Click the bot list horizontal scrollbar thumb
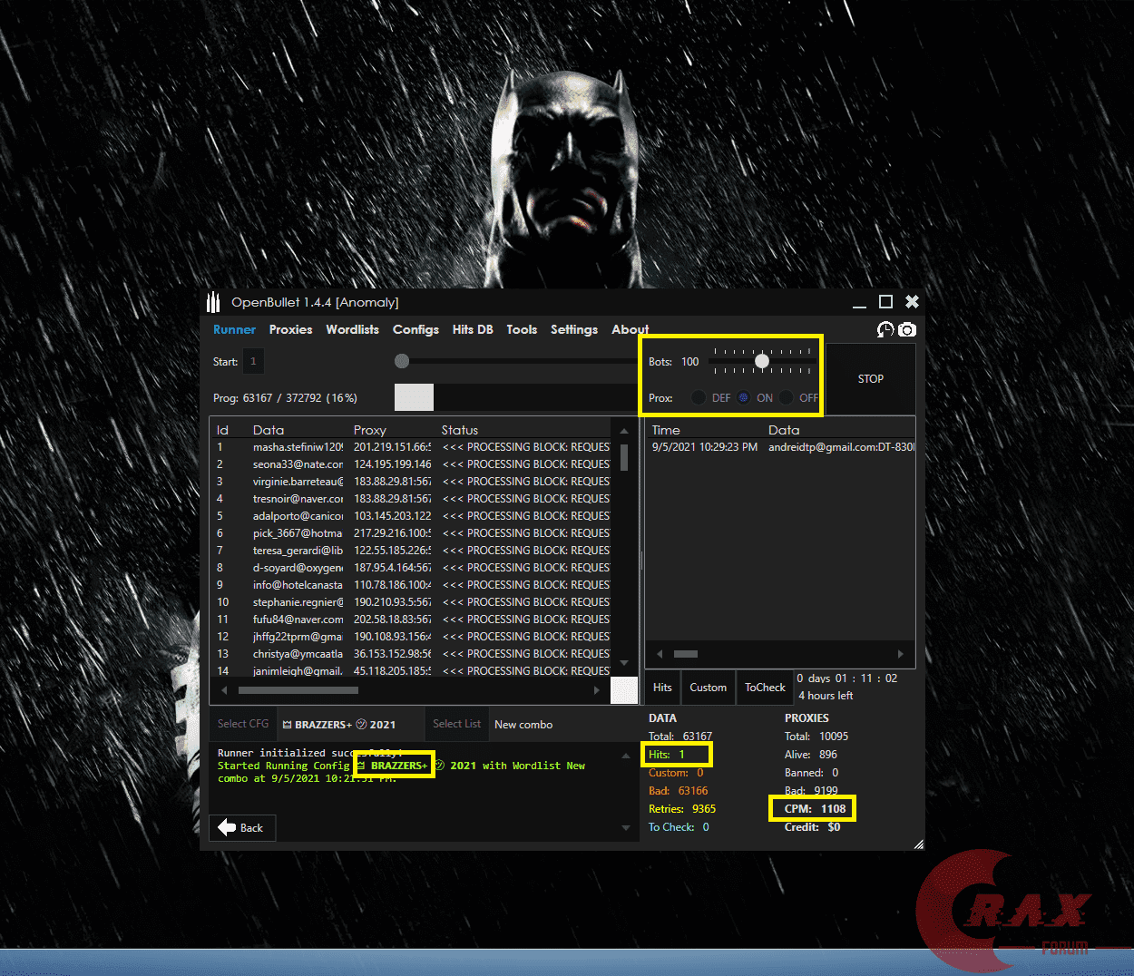Screen dimensions: 1134x976 point(298,690)
